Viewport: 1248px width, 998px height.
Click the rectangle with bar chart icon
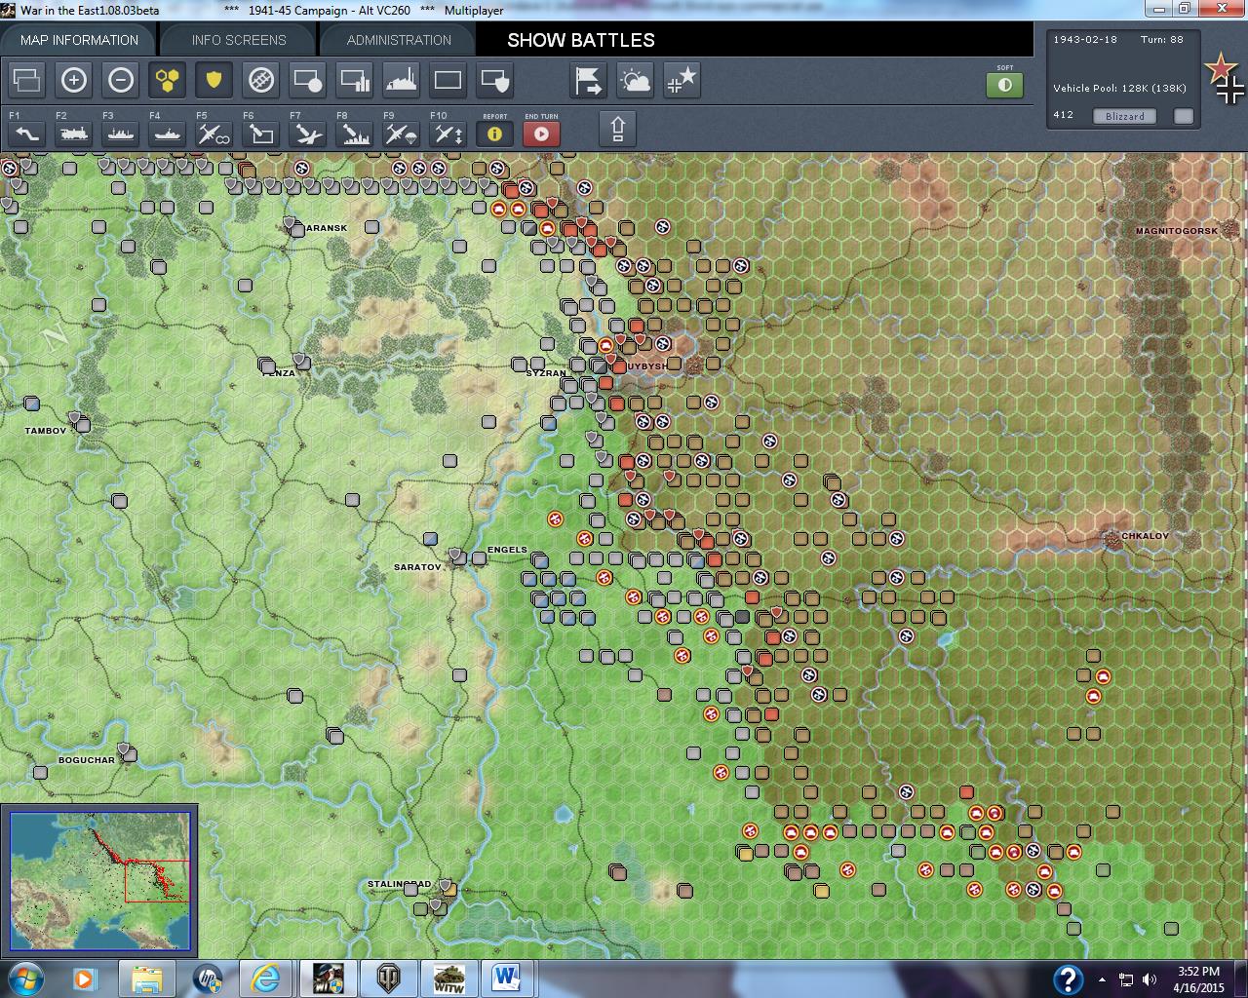click(x=355, y=80)
